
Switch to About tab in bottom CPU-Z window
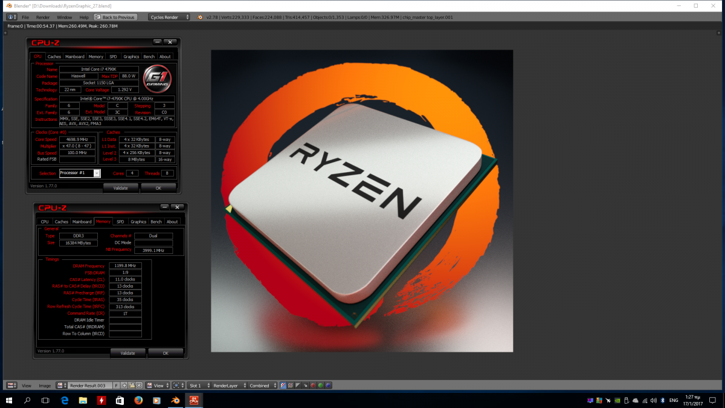coord(172,222)
